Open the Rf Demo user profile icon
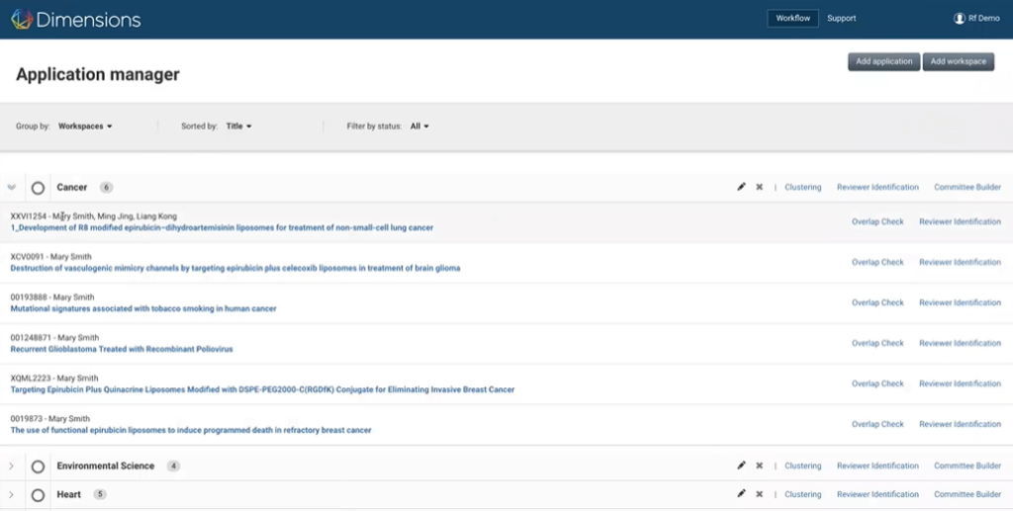This screenshot has height=511, width=1013. (960, 18)
